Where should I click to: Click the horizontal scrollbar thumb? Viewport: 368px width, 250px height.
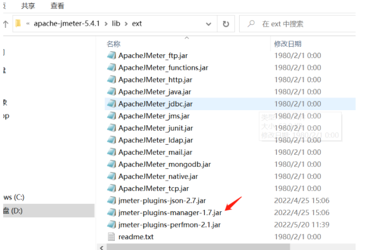point(198,247)
